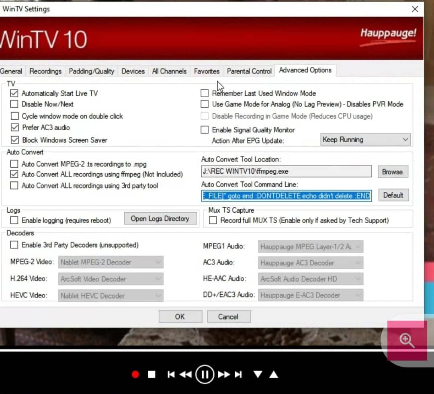Image resolution: width=434 pixels, height=394 pixels.
Task: Go to the All Channels tab
Action: [x=169, y=71]
